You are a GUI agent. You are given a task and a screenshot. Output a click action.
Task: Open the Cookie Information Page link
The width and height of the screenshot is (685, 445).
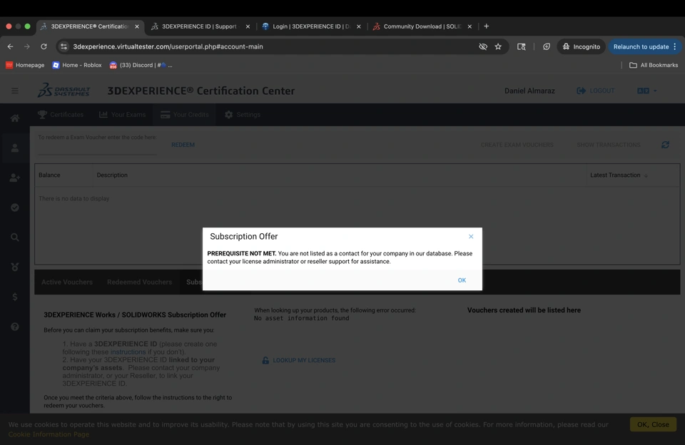pos(49,434)
